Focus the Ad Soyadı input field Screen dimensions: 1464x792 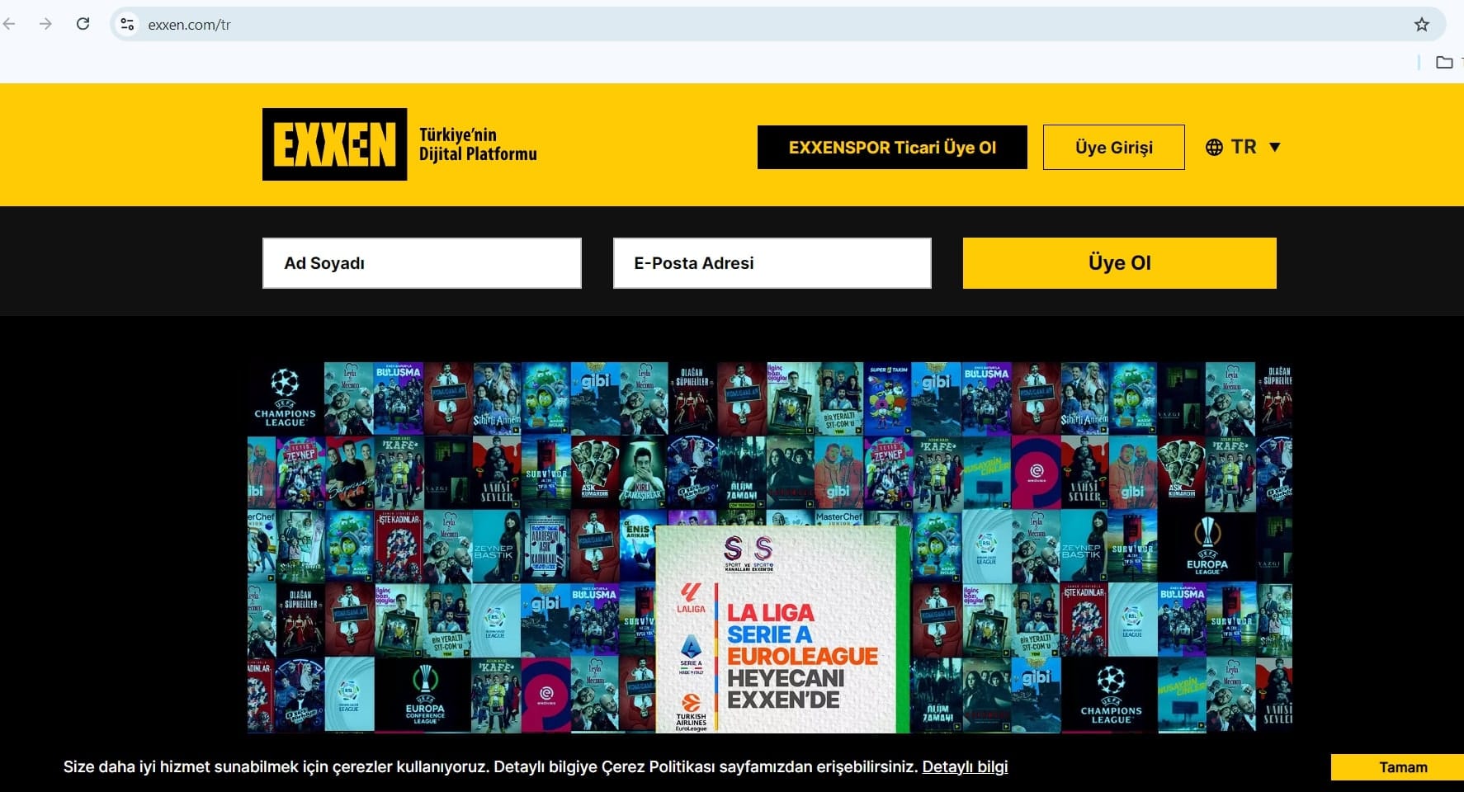tap(422, 263)
